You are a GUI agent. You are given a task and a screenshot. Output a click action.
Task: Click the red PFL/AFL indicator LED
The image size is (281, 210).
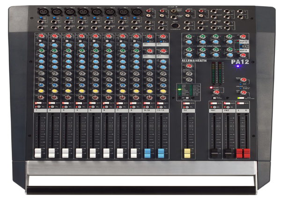211,88
